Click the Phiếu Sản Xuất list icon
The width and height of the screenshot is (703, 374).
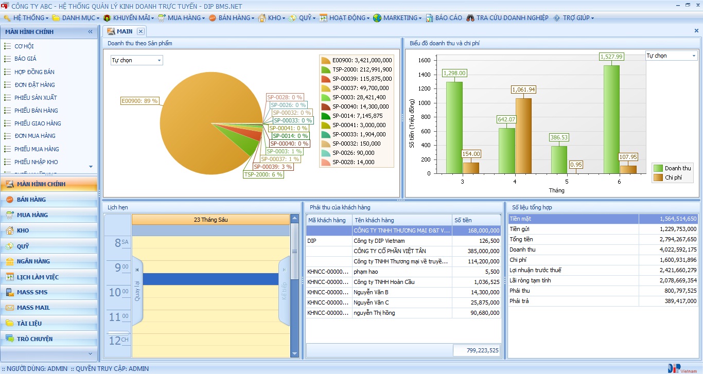pos(7,98)
